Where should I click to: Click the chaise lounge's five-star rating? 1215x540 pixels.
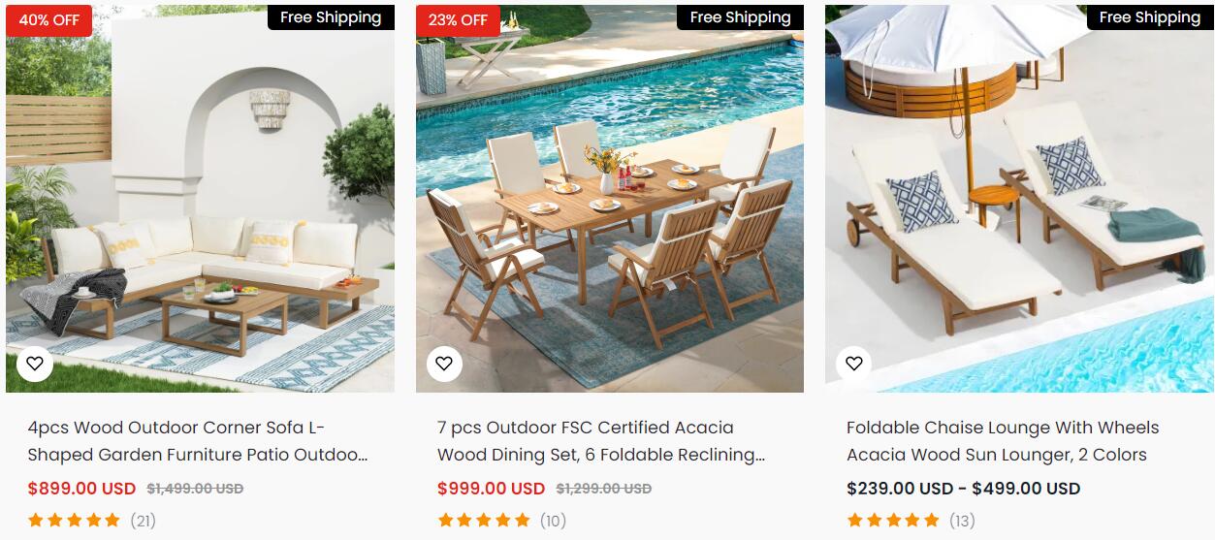893,521
